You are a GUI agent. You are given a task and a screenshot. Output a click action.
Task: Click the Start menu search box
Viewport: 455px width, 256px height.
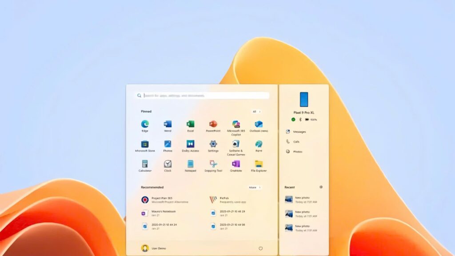[202, 96]
